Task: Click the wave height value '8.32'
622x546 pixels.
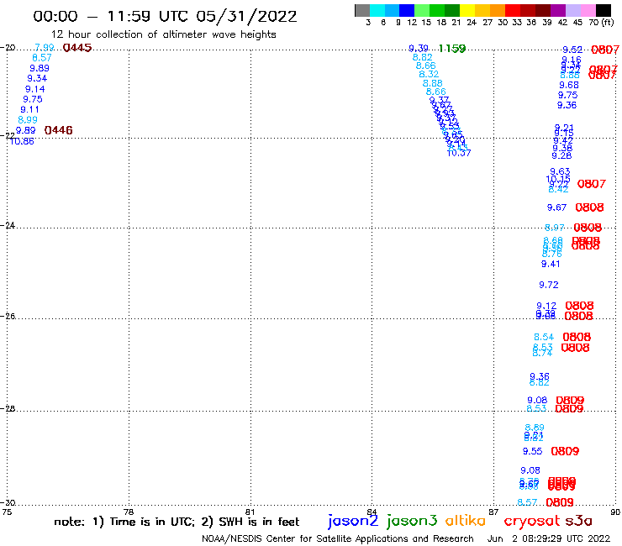Action: click(x=429, y=74)
